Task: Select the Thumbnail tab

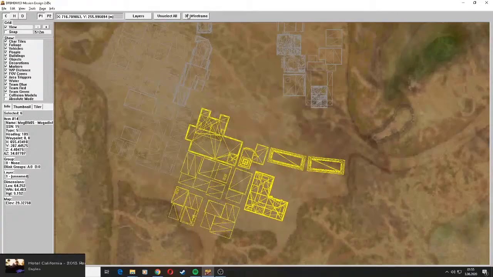Action: pos(22,107)
